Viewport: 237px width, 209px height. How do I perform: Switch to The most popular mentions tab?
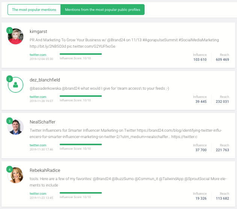[x=34, y=9]
